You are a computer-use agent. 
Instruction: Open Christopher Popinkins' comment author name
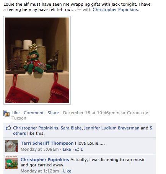click(45, 160)
